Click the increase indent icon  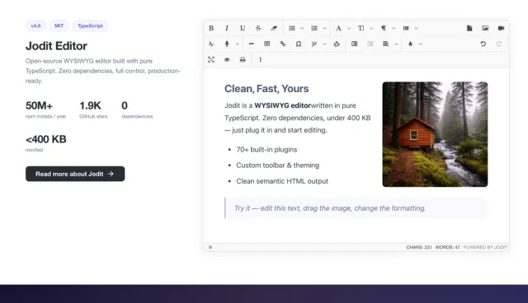pos(354,44)
